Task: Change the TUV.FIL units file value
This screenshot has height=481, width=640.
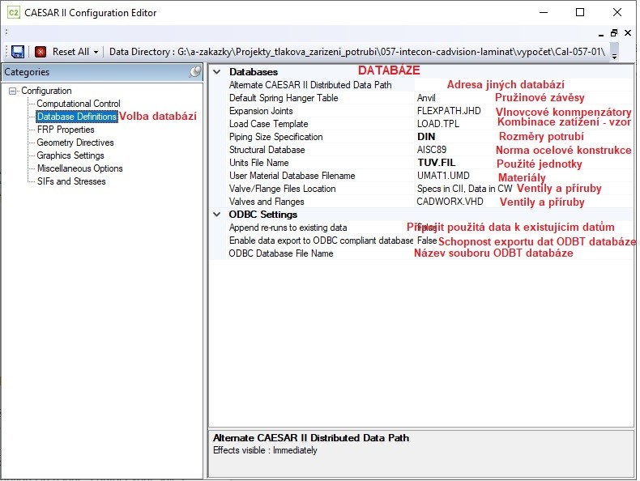Action: [x=437, y=163]
